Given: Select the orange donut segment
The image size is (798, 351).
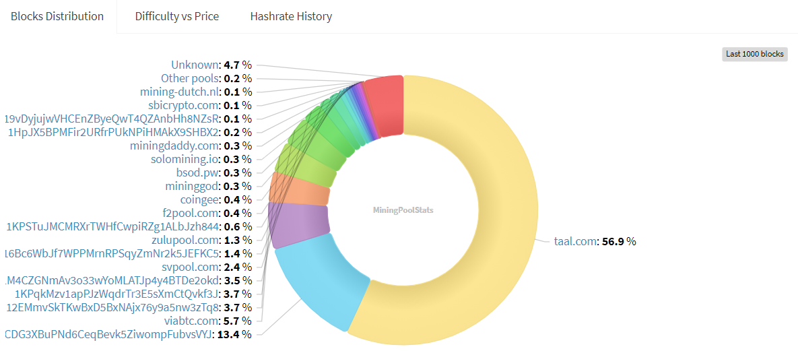Looking at the screenshot, I should click(x=299, y=189).
